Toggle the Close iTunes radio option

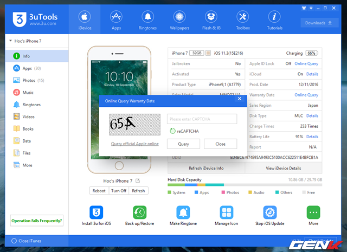14,241
